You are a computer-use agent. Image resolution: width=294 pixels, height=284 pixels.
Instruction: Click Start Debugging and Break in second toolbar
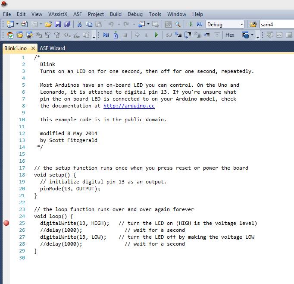point(106,35)
